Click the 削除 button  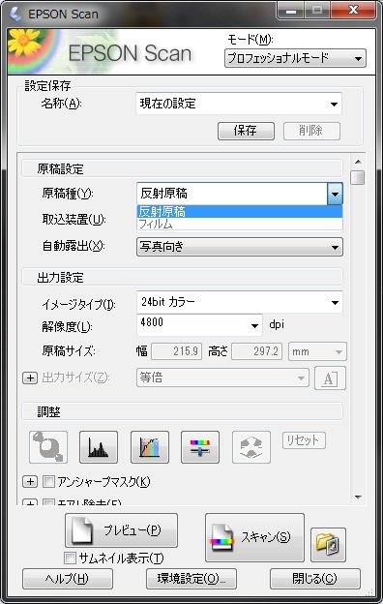click(x=311, y=131)
